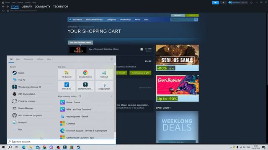Screen dimensions: 268x150
Task: Click the green Cart button
Action: (x=192, y=15)
